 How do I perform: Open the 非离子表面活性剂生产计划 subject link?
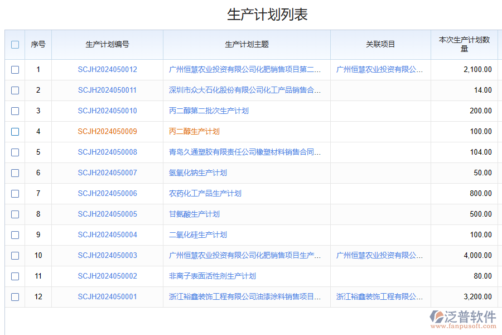coord(212,276)
